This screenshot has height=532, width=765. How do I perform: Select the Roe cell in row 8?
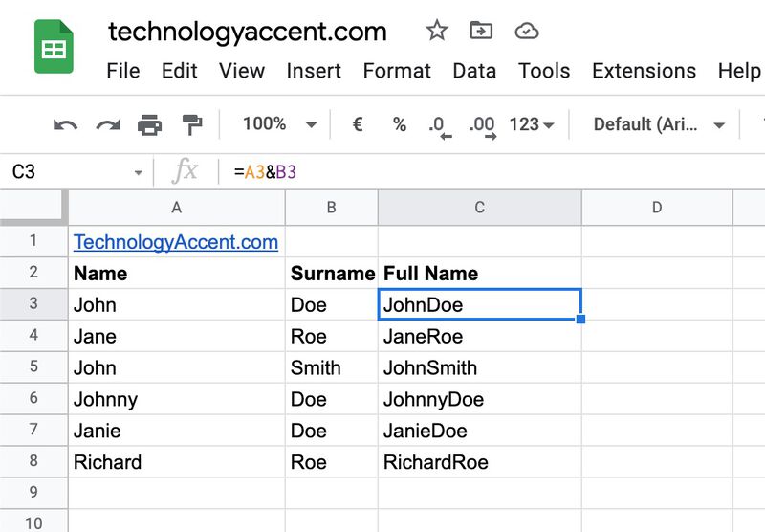[331, 462]
